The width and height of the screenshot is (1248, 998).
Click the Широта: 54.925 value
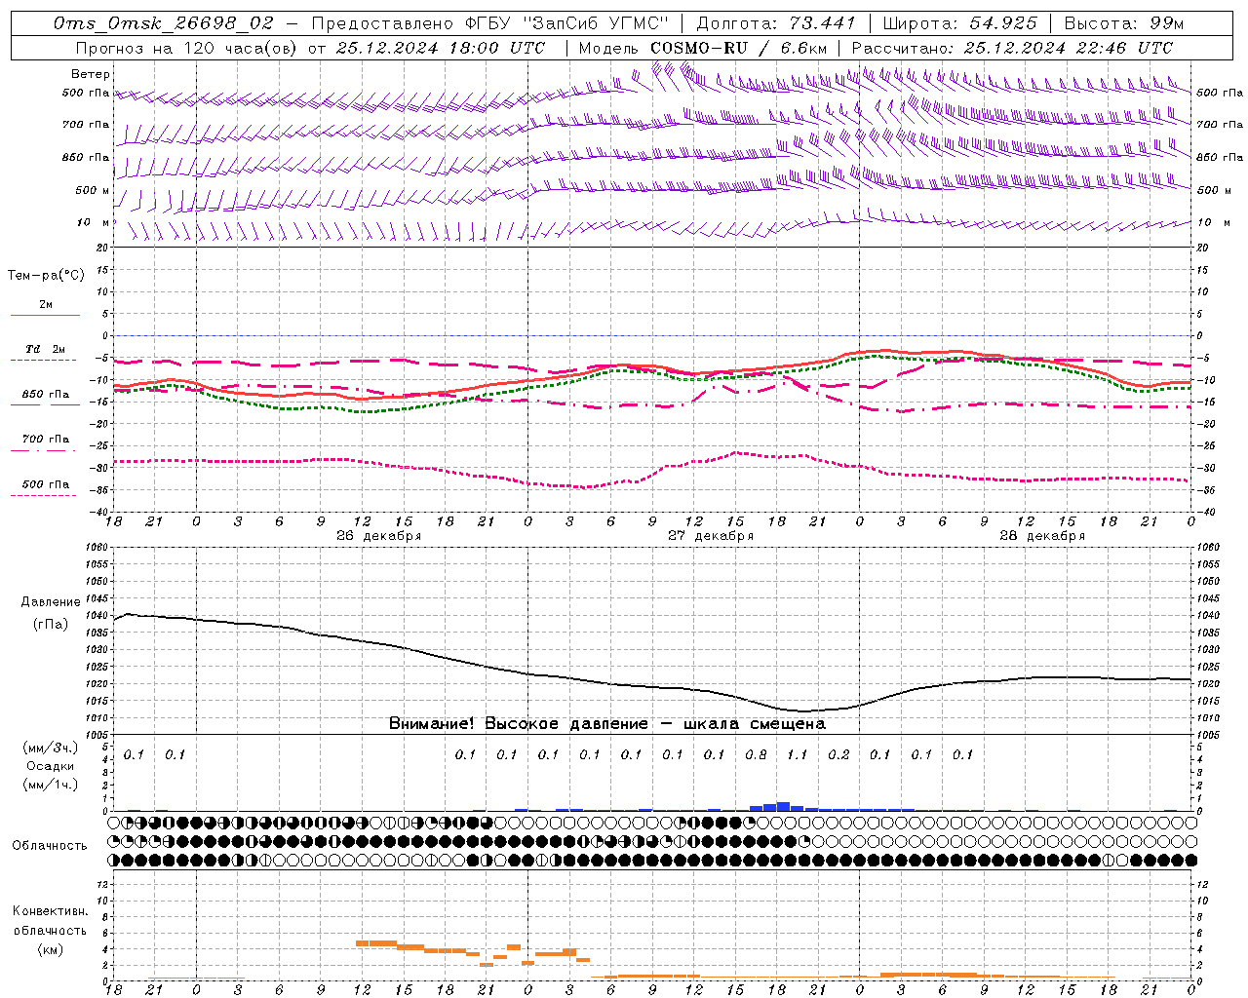click(960, 23)
